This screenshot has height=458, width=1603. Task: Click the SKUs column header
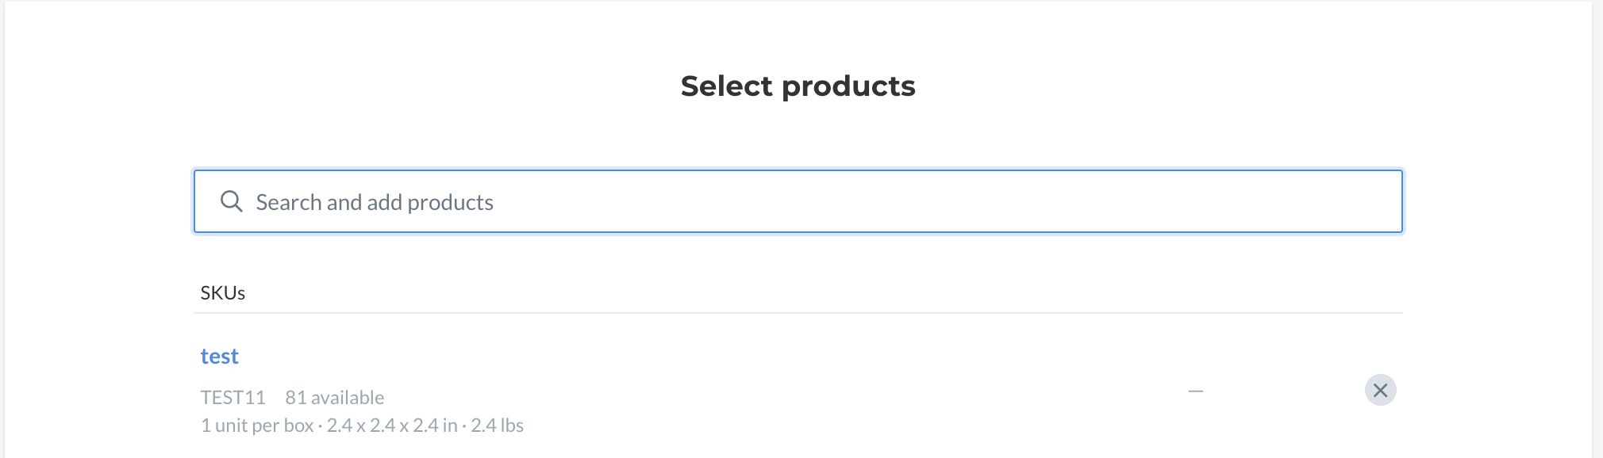click(x=222, y=292)
